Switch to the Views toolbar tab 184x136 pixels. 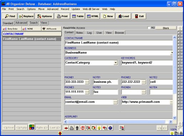pyautogui.click(x=44, y=23)
